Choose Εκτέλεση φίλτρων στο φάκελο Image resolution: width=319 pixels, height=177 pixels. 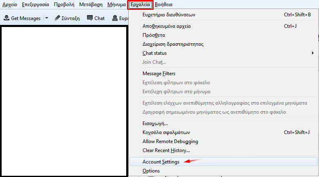(223, 83)
